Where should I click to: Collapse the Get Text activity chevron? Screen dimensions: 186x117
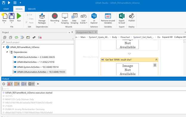pyautogui.click(x=156, y=60)
